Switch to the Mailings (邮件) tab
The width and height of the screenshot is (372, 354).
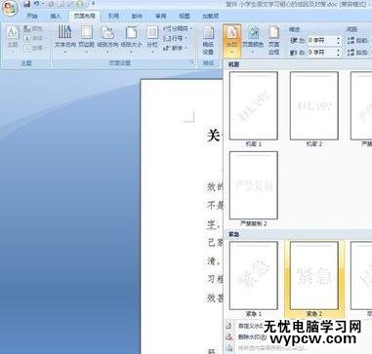click(137, 16)
